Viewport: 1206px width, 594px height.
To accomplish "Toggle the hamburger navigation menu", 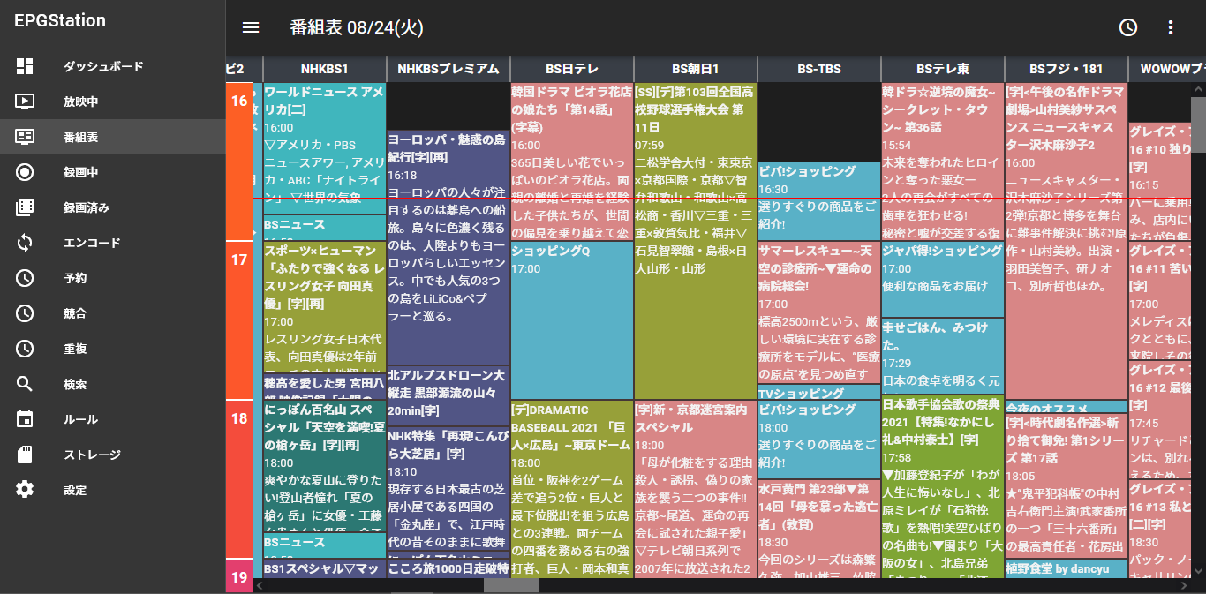I will (251, 27).
